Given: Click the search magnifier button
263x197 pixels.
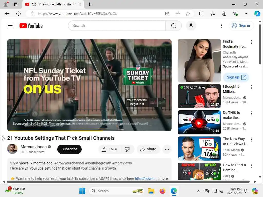Looking at the screenshot, I should [174, 26].
